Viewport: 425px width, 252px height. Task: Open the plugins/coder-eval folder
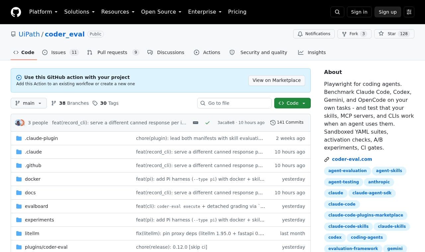pos(46,247)
